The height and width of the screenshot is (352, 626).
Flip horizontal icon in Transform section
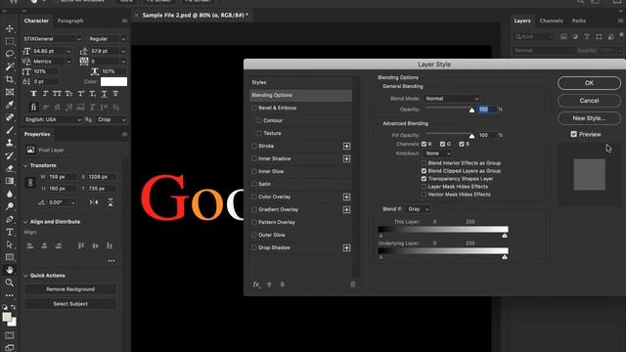coord(94,202)
